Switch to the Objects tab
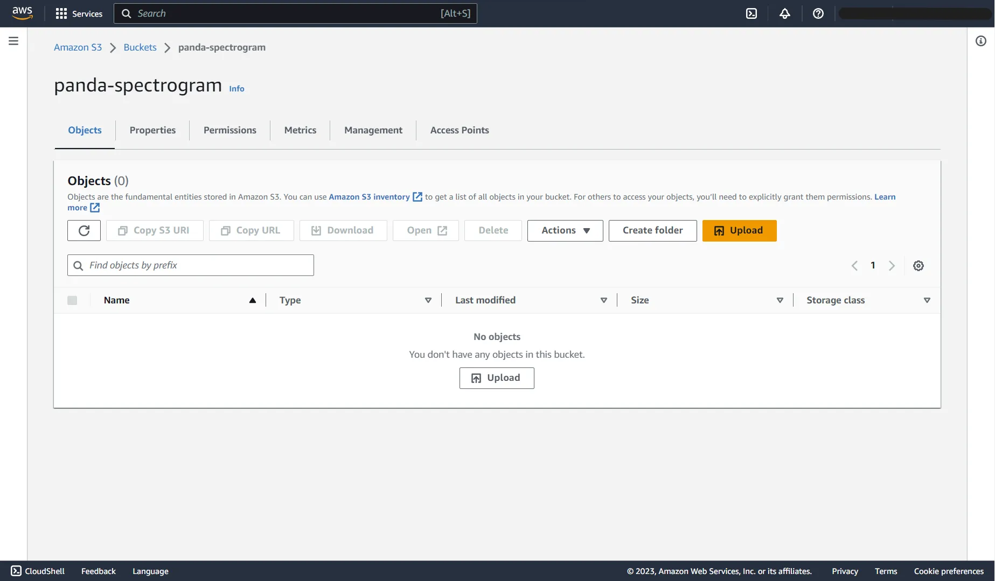The image size is (995, 581). [85, 130]
